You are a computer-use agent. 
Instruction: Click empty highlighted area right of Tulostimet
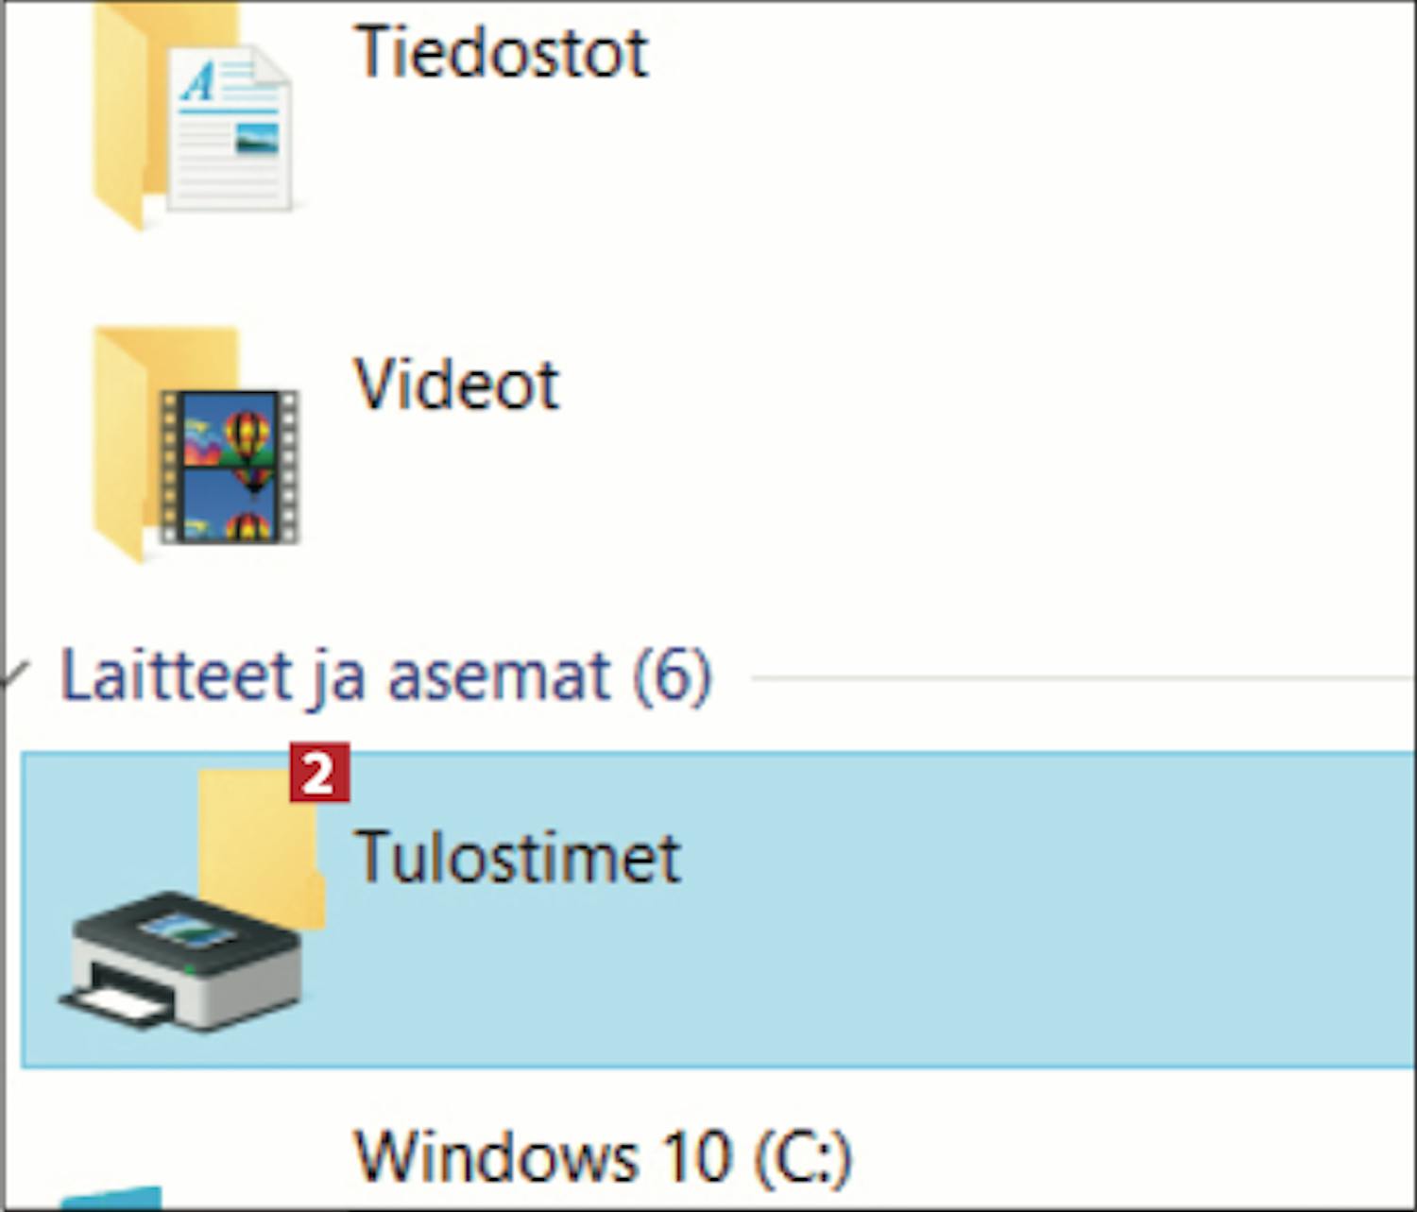[1039, 907]
